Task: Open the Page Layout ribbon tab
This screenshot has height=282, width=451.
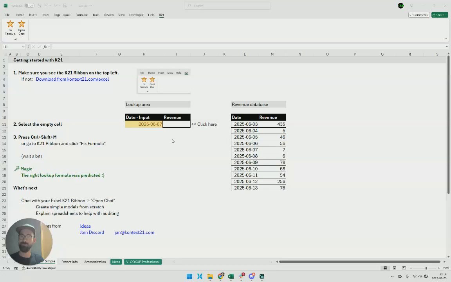Action: pos(62,15)
